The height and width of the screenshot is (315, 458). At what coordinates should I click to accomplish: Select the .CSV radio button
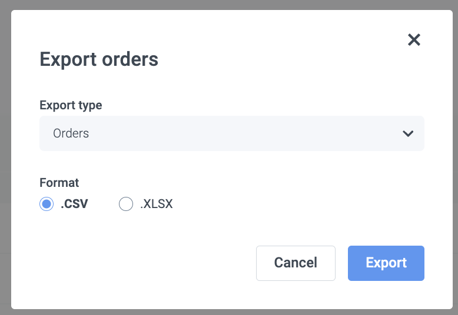click(x=47, y=205)
